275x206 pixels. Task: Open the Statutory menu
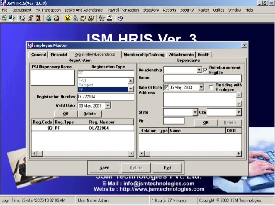[x=151, y=10]
